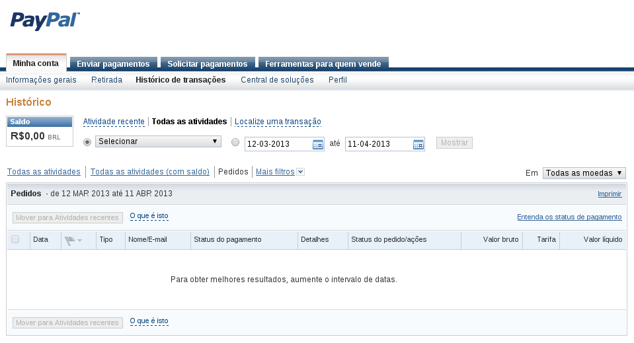Viewport: 634px width, 343px height.
Task: Click the PayPal logo
Action: pyautogui.click(x=45, y=21)
